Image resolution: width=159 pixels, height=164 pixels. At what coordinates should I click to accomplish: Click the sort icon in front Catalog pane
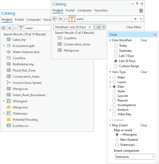pyautogui.click(x=66, y=19)
